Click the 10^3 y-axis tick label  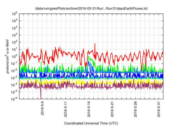(14, 35)
